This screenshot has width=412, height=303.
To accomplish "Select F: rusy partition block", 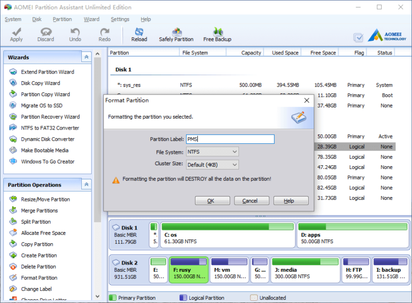I will point(188,270).
